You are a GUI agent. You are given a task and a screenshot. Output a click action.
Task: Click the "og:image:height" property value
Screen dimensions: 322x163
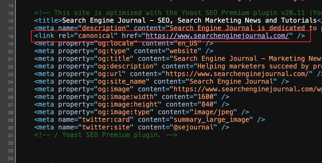128,104
